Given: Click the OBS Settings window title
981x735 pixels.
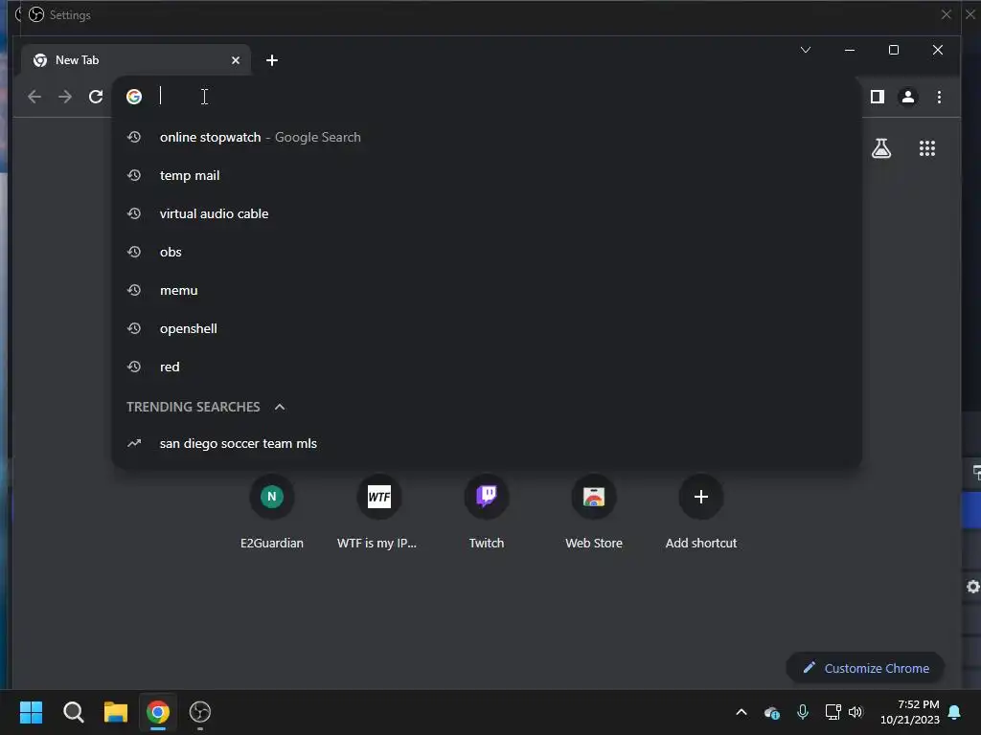Looking at the screenshot, I should [x=70, y=15].
